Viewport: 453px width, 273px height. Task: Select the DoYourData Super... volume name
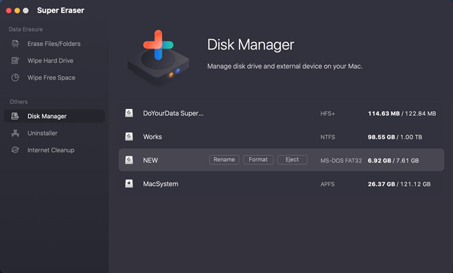pos(173,113)
